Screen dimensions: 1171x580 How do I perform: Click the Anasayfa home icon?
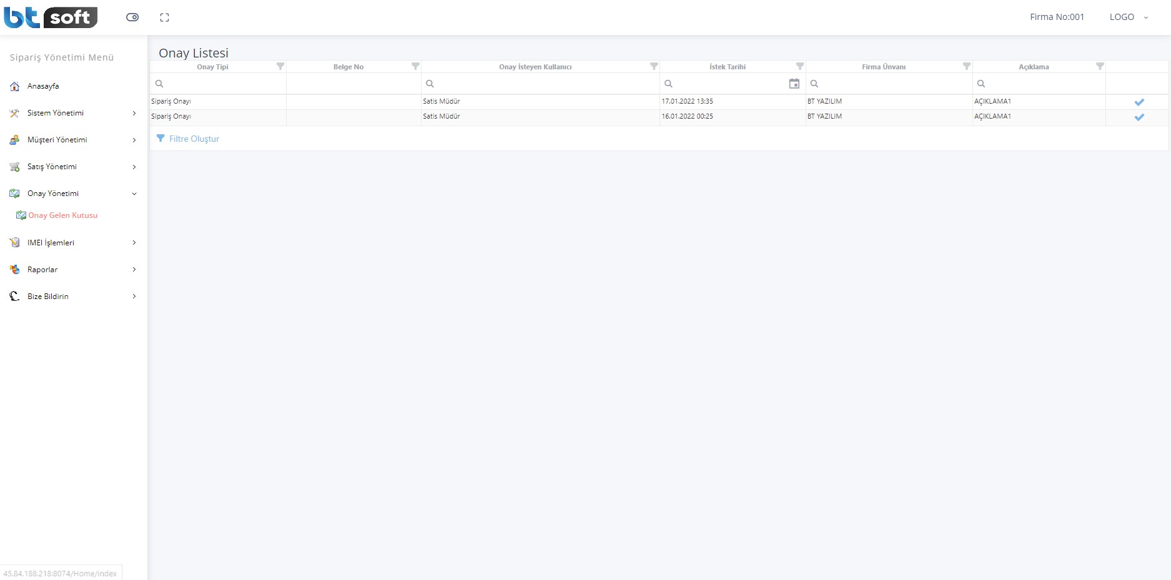click(x=14, y=86)
